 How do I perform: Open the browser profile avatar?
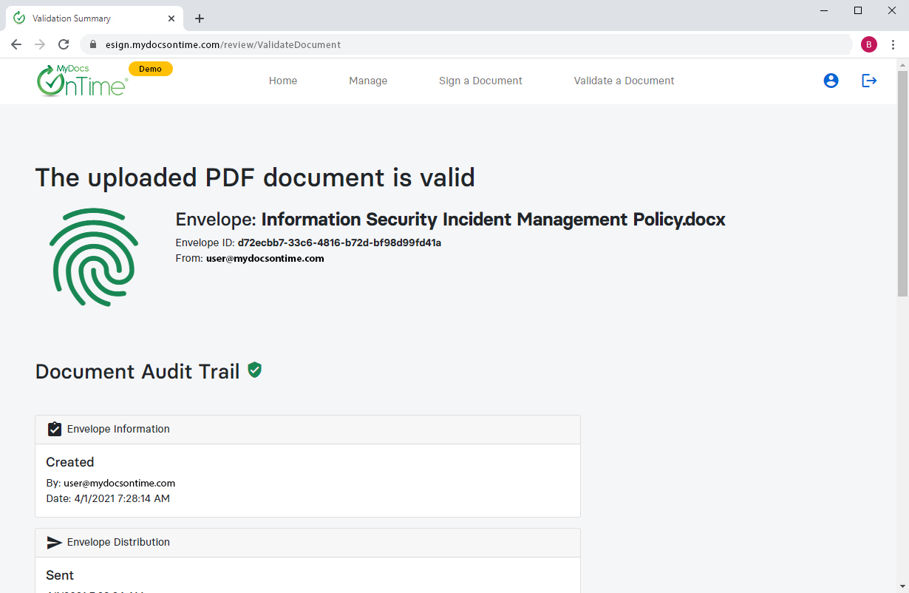(x=869, y=44)
